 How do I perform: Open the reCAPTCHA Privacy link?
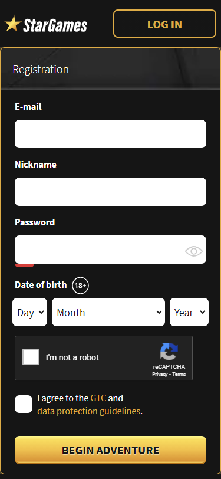click(160, 374)
